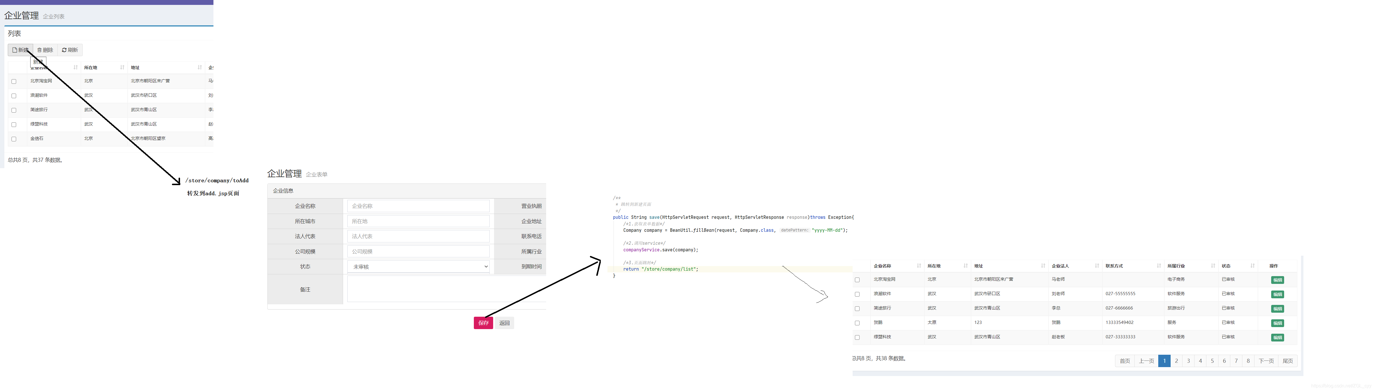Select the 贺鹏 row checkbox in right table
Viewport: 1374px width, 391px height.
[x=857, y=323]
